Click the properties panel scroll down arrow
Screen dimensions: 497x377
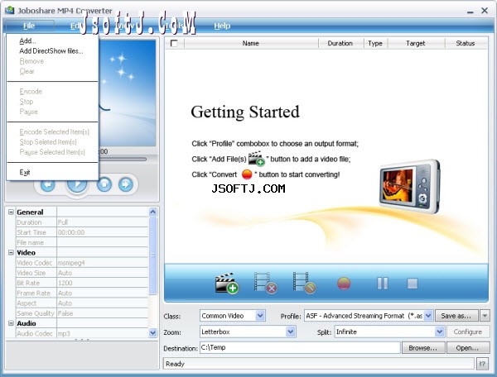click(152, 332)
